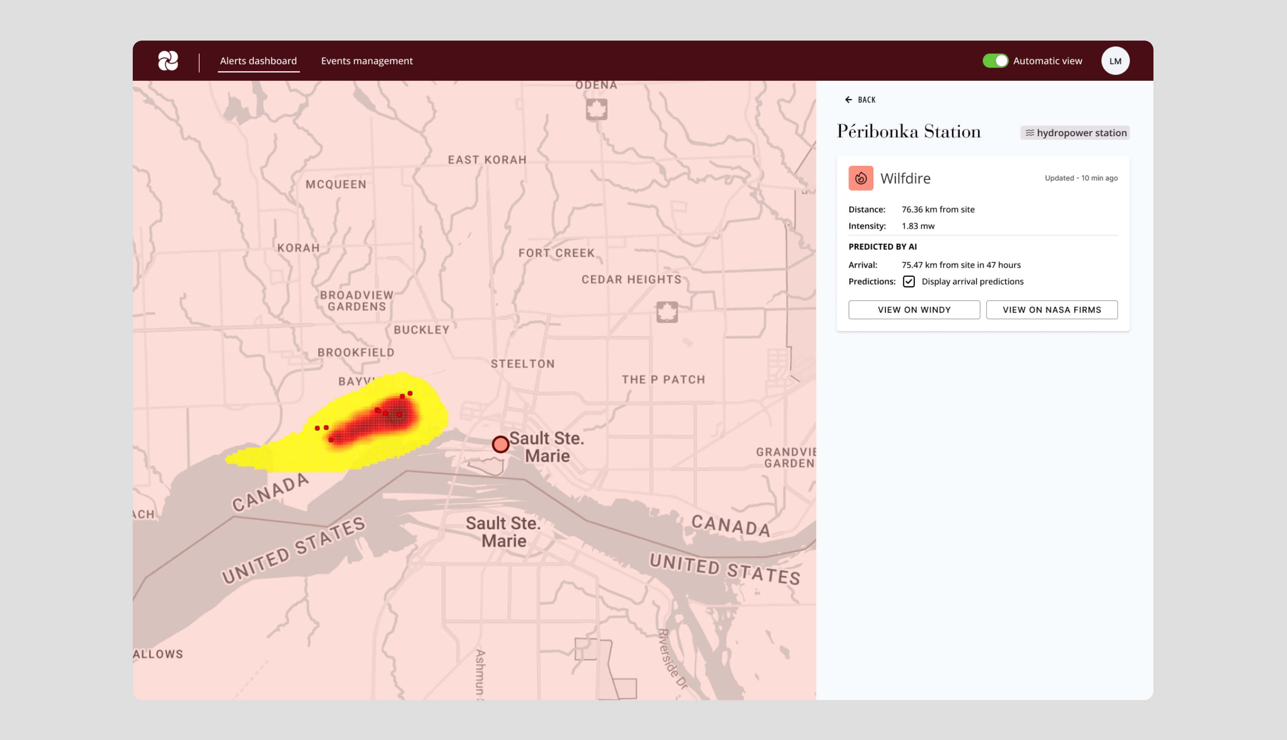
Task: Uncheck Display arrival predictions checkbox
Action: coord(909,281)
